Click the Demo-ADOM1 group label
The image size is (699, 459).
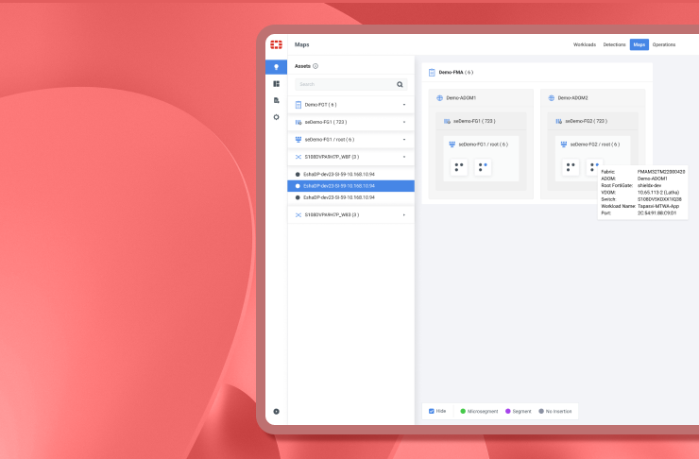pyautogui.click(x=461, y=98)
